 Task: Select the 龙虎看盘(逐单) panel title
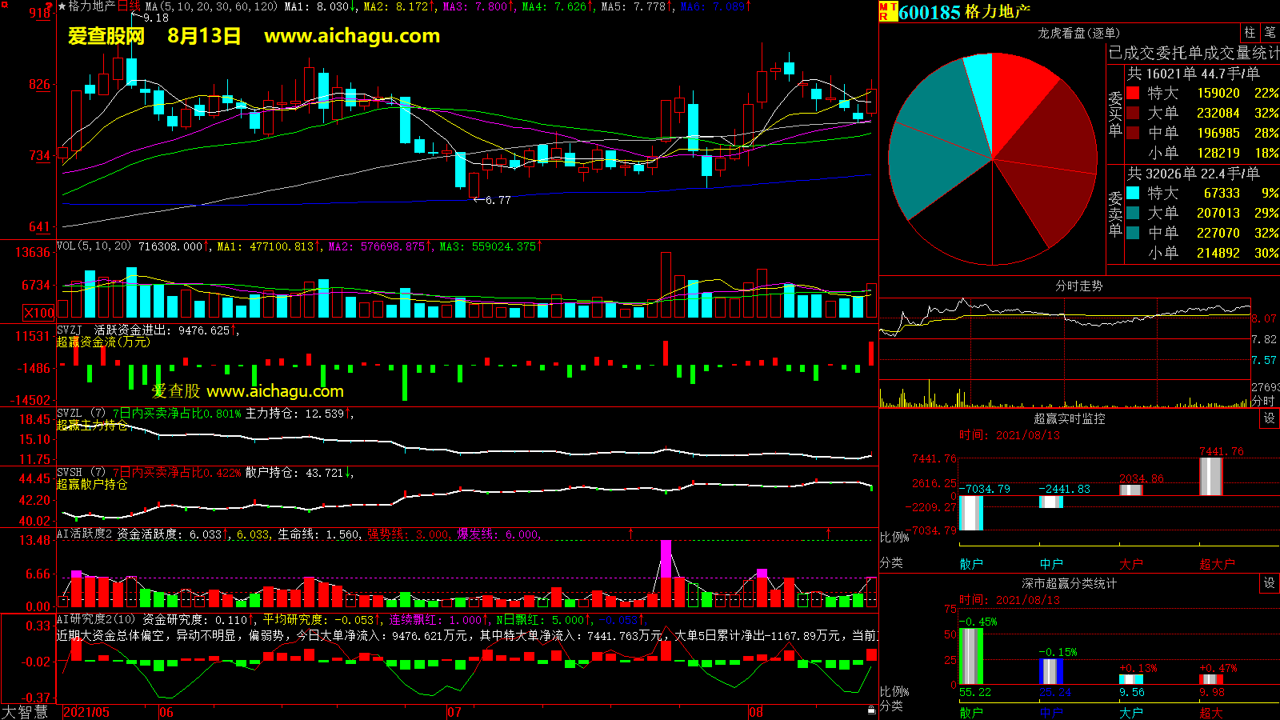1078,33
